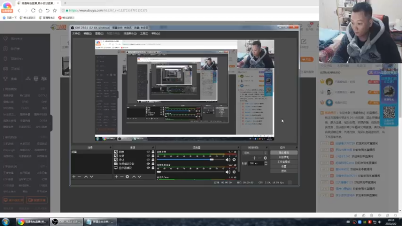Remove selected scene with Scenes minus icon
Image resolution: width=402 pixels, height=226 pixels.
pos(79,177)
